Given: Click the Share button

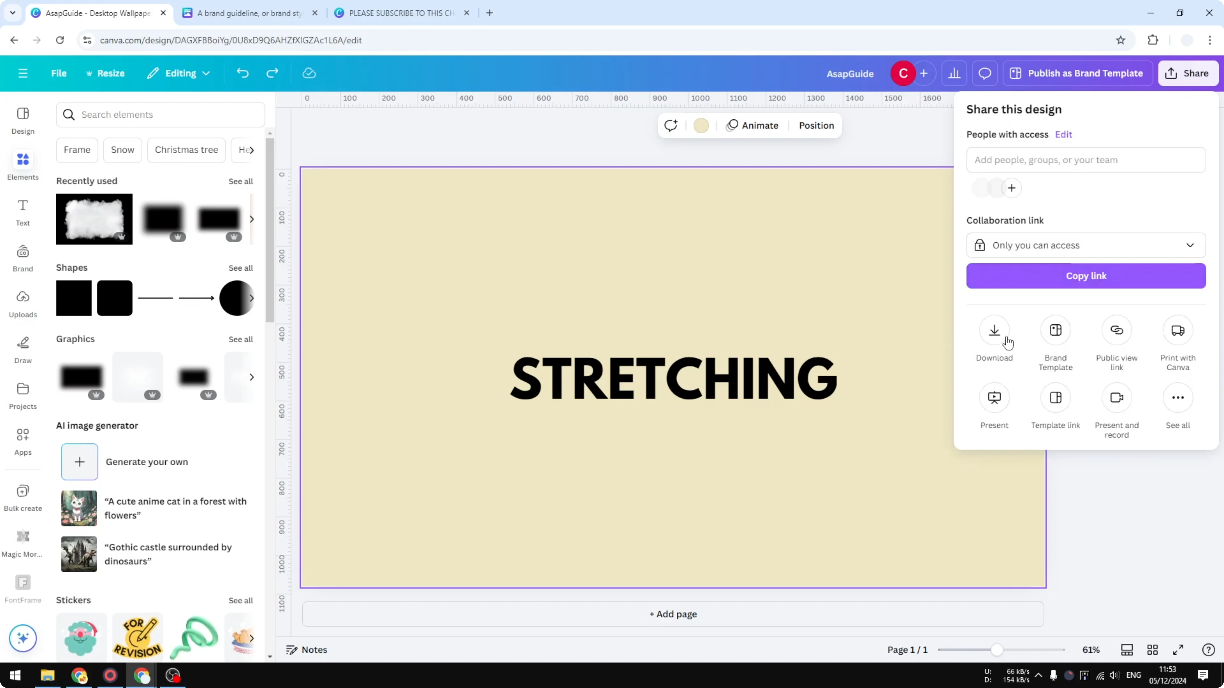Looking at the screenshot, I should click(x=1188, y=73).
